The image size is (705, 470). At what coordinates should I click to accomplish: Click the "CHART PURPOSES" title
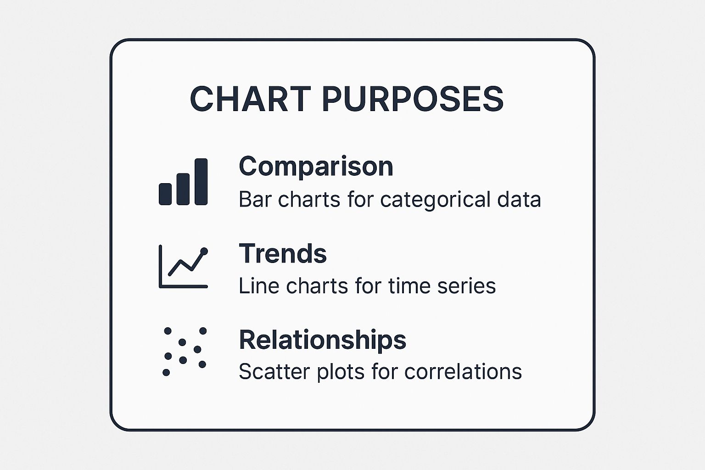[x=347, y=99]
